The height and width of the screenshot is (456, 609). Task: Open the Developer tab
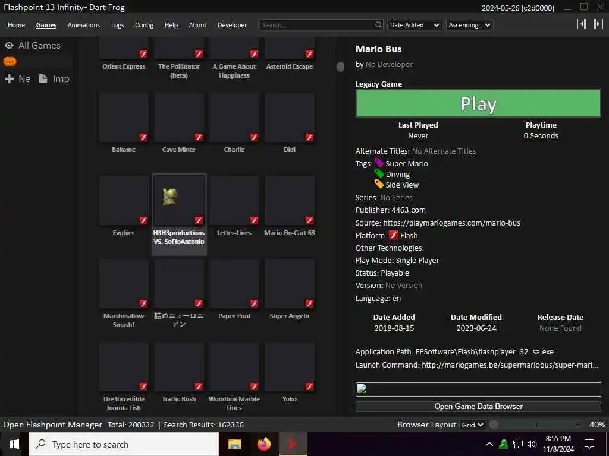[233, 25]
